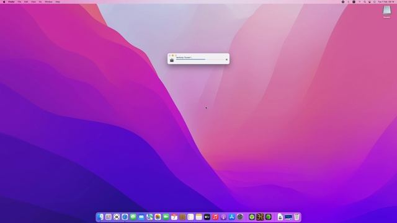The height and width of the screenshot is (223, 397).
Task: Click the verification progress bar
Action: [x=200, y=59]
